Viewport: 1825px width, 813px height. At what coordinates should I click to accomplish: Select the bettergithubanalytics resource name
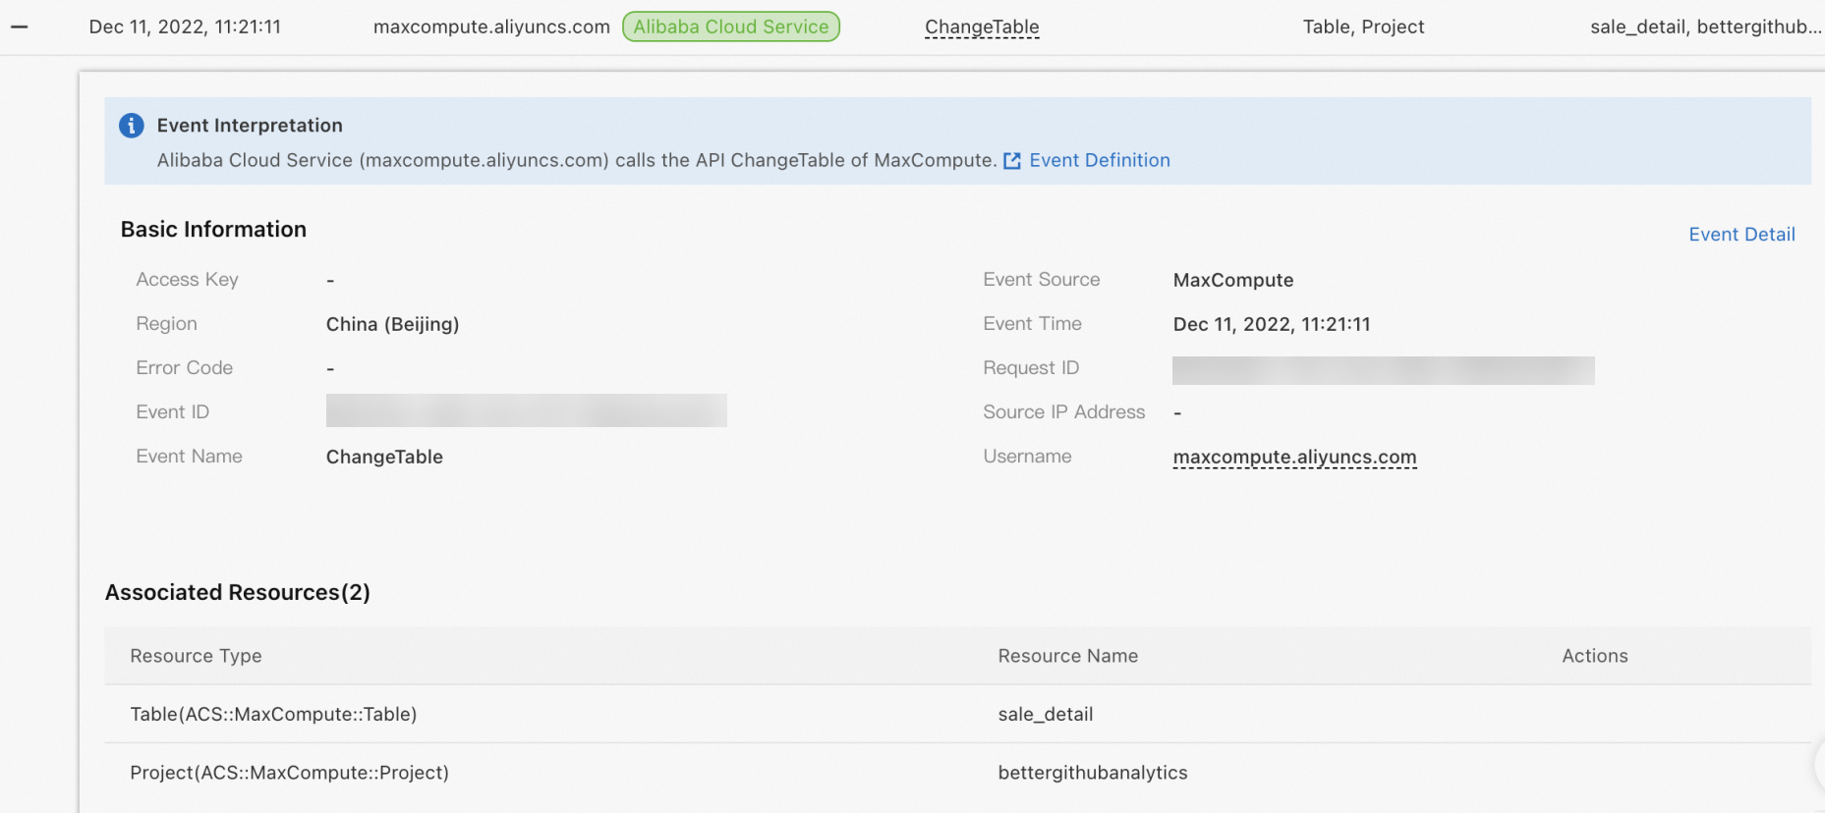coord(1093,773)
